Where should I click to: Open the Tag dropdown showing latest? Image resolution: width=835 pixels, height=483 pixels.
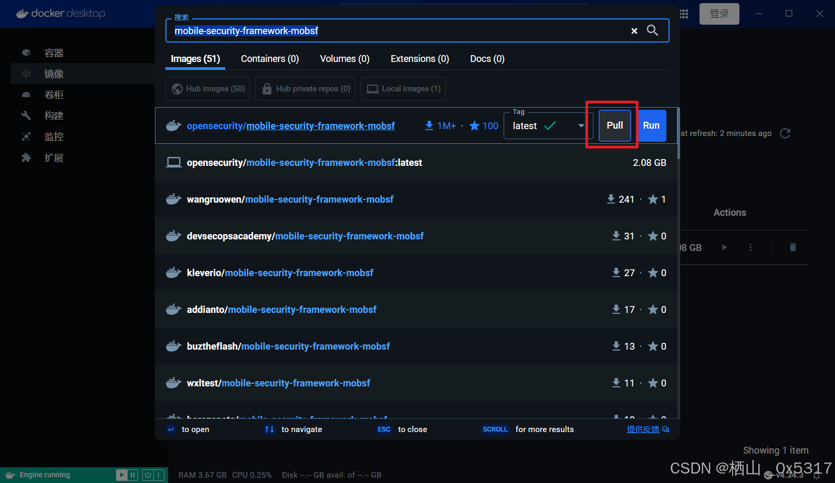click(x=548, y=125)
